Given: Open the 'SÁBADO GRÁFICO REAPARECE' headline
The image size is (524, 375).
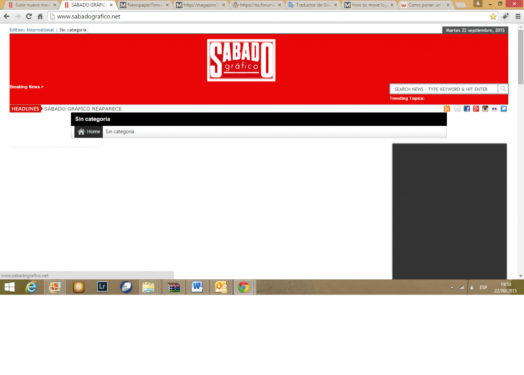Looking at the screenshot, I should [x=83, y=109].
